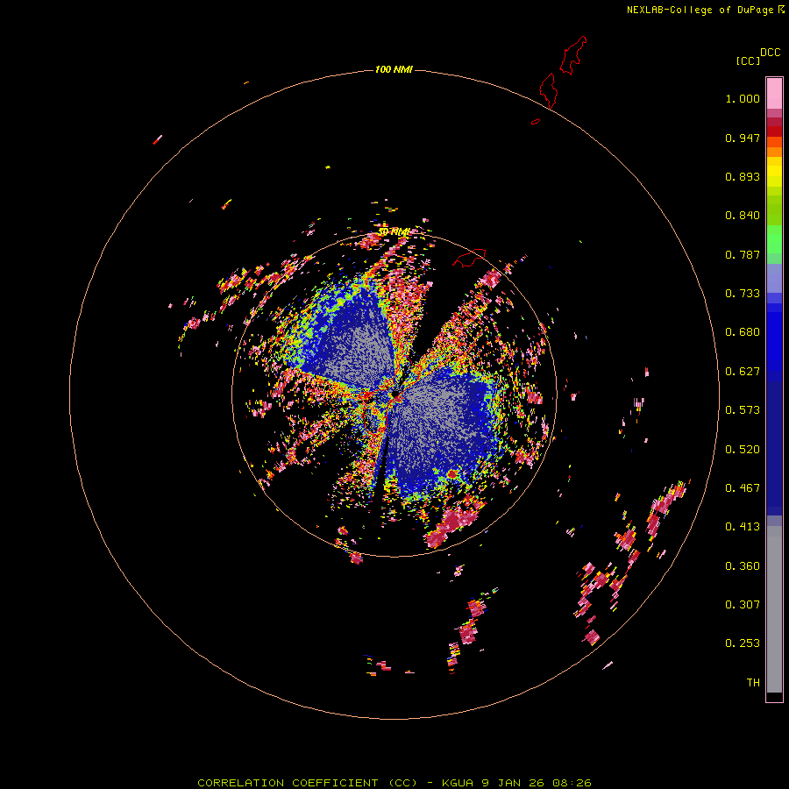
Task: Select the 0.627 scale value
Action: 743,372
